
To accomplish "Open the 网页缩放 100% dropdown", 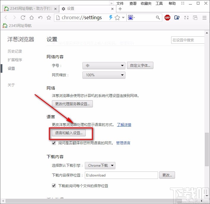I will point(104,75).
